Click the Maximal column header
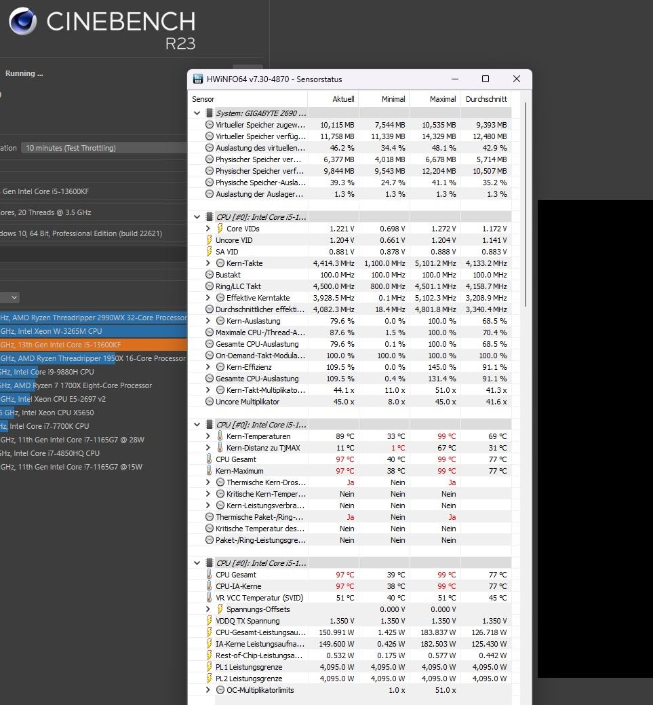Image resolution: width=653 pixels, height=705 pixels. (435, 99)
